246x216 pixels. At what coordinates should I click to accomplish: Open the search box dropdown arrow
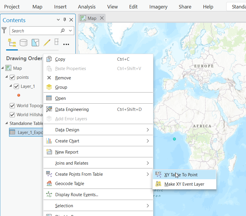pyautogui.click(x=70, y=31)
